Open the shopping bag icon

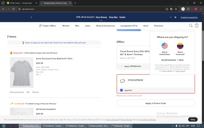click(197, 26)
